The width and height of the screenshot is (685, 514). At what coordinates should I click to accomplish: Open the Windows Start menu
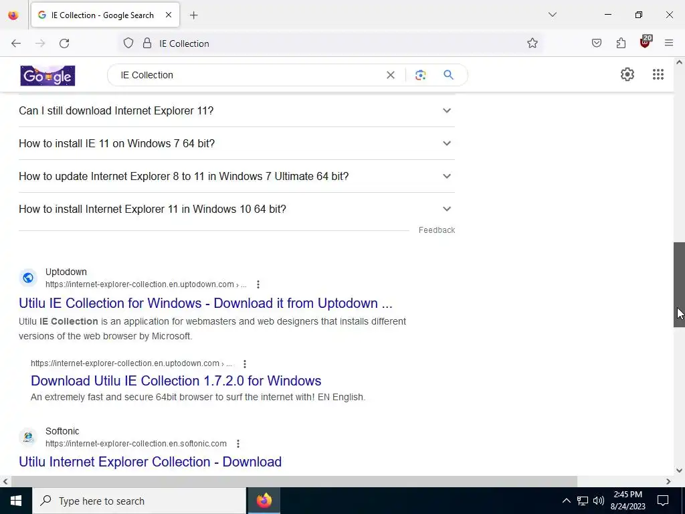[x=16, y=501]
